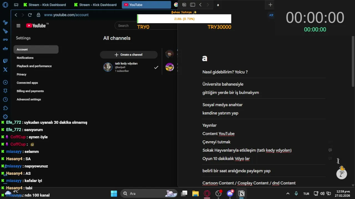Click the address bar URL youtube.com/account
355x199 pixels.
pyautogui.click(x=66, y=15)
